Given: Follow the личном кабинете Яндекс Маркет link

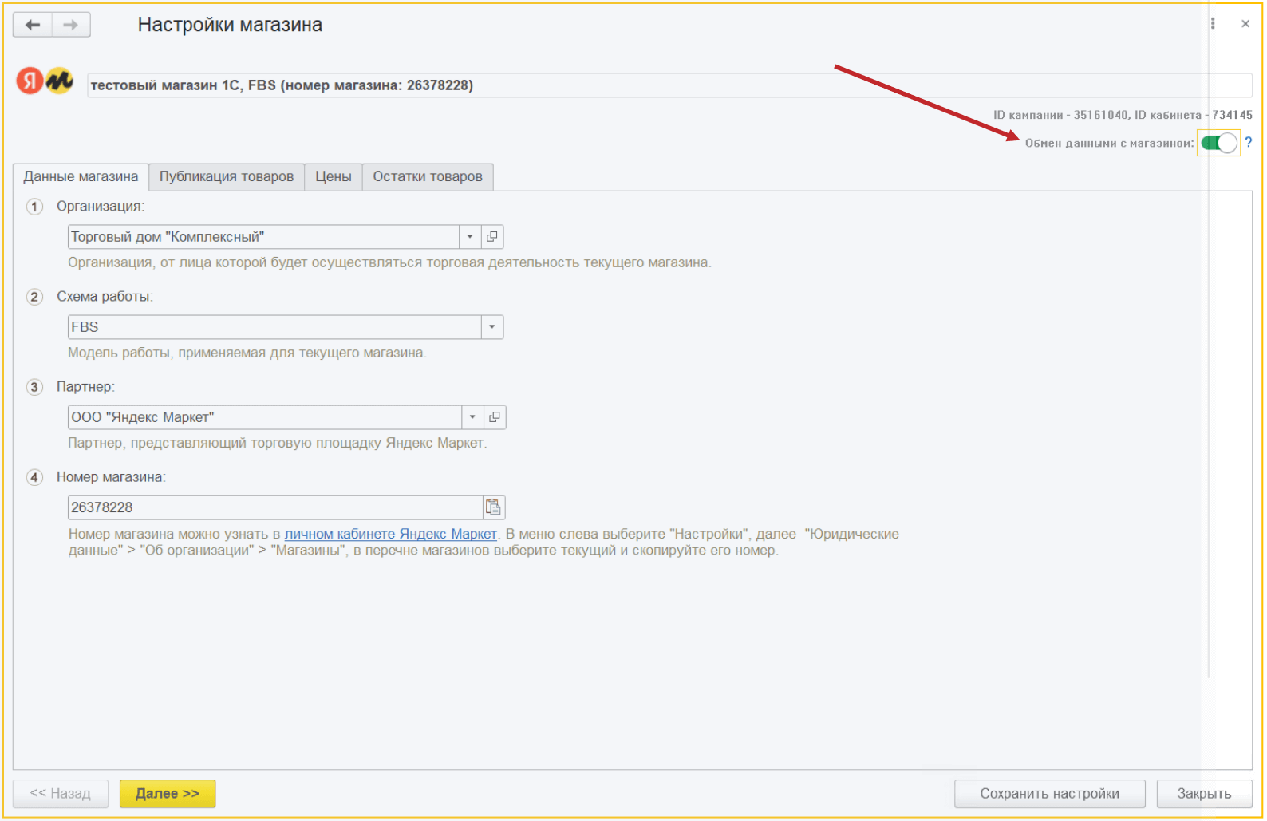Looking at the screenshot, I should pyautogui.click(x=390, y=534).
